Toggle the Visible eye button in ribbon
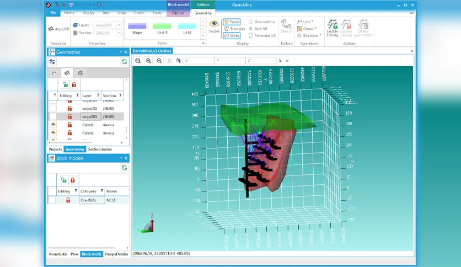Screen dimensions: 461x267 point(214,26)
